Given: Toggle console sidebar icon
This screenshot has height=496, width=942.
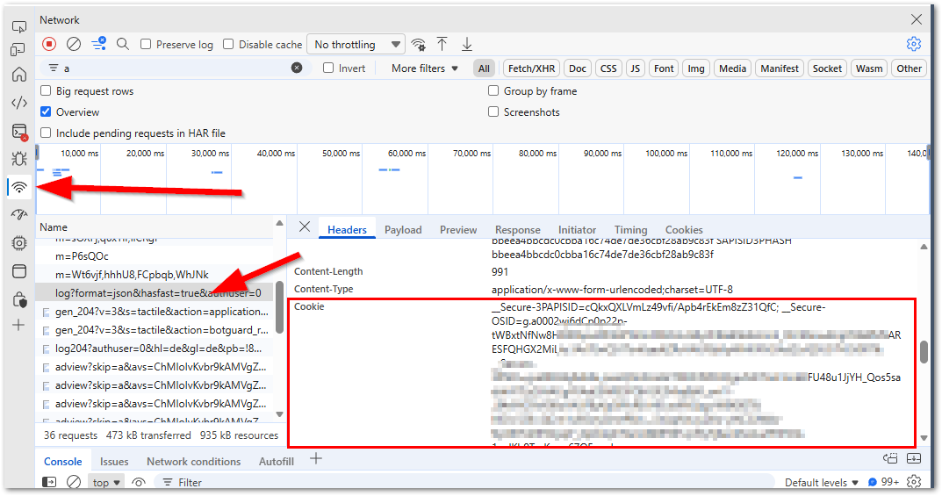Looking at the screenshot, I should point(49,482).
